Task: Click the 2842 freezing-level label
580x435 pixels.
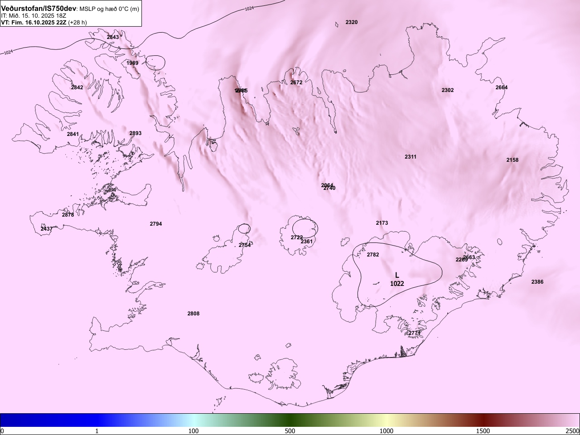Action: point(77,87)
